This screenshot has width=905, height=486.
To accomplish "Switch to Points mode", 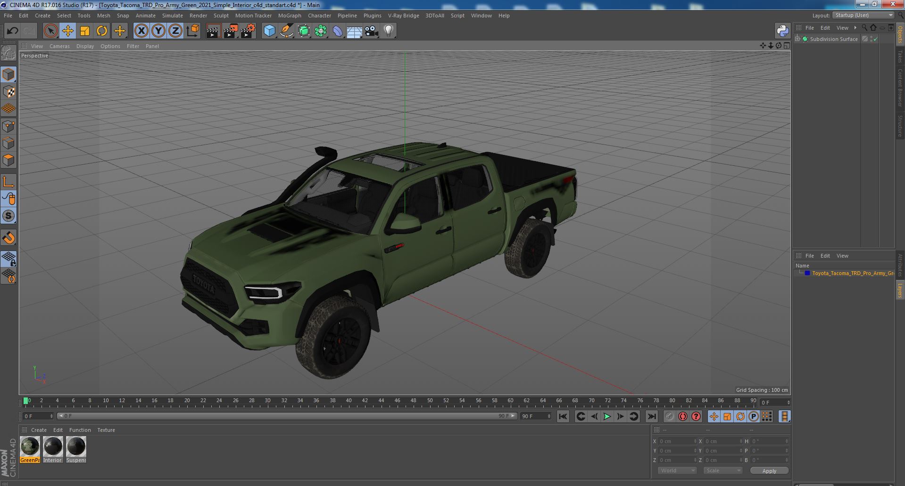I will [8, 126].
